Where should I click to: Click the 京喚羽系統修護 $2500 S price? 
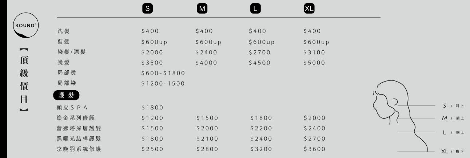click(x=152, y=149)
